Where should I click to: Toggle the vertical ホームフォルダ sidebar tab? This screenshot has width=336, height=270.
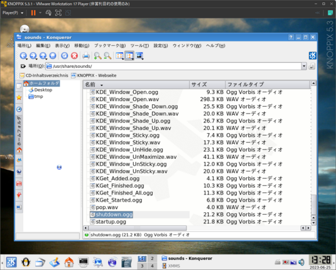click(19, 134)
